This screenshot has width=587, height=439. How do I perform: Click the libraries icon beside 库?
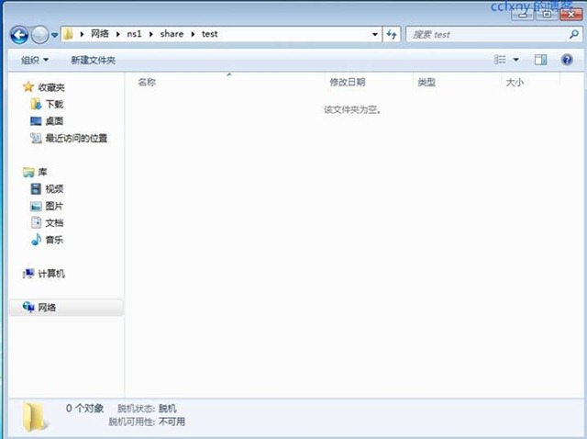[x=28, y=172]
